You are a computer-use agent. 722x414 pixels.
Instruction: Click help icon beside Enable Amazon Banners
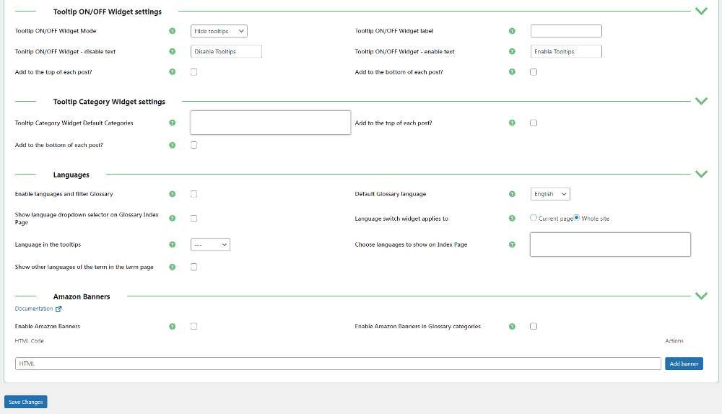pyautogui.click(x=172, y=326)
